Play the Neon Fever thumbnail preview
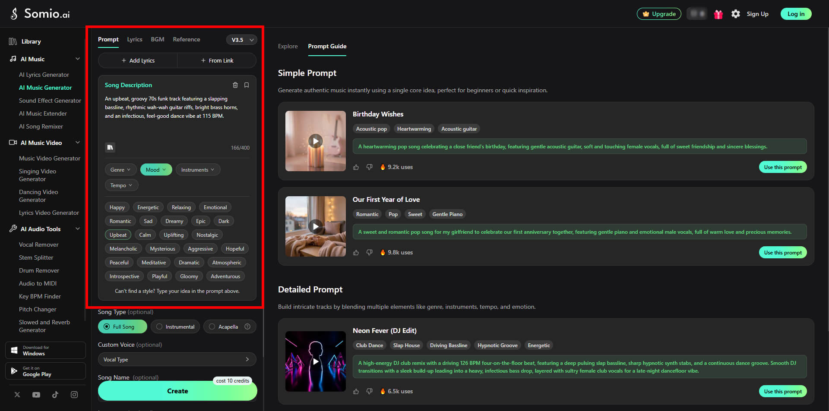829x411 pixels. click(316, 361)
